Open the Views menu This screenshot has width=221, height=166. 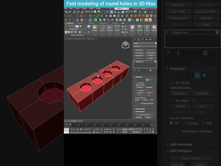point(91,9)
